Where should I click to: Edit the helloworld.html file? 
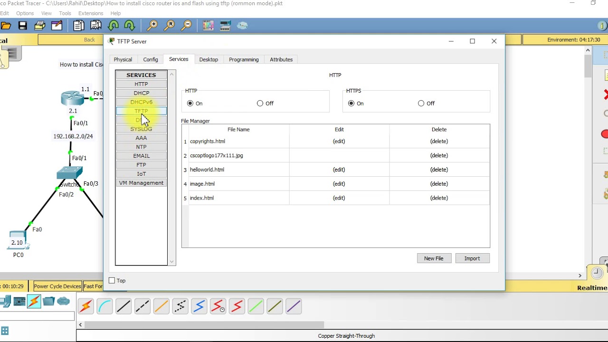339,170
